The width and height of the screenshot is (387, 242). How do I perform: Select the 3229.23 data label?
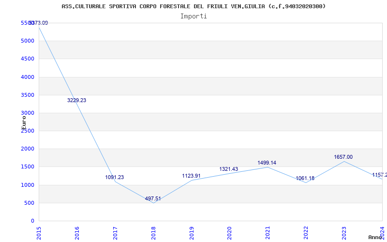[x=76, y=100]
